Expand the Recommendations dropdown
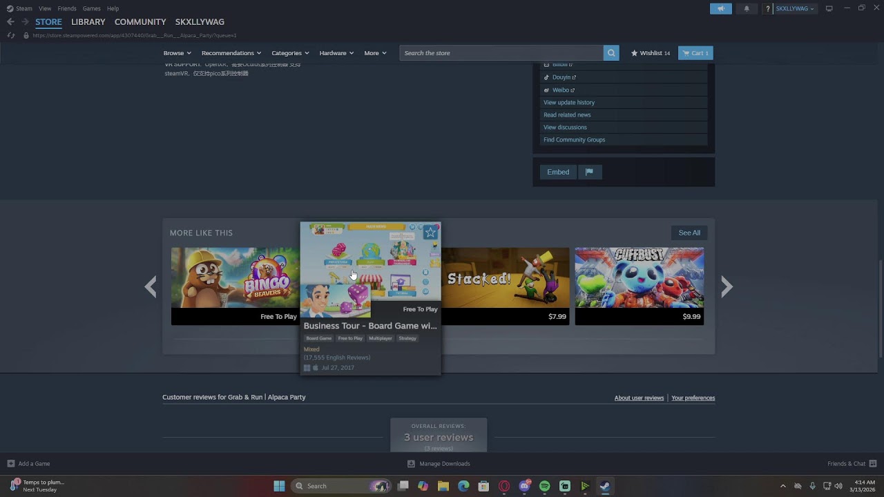Screen dimensions: 884x497 pos(231,53)
